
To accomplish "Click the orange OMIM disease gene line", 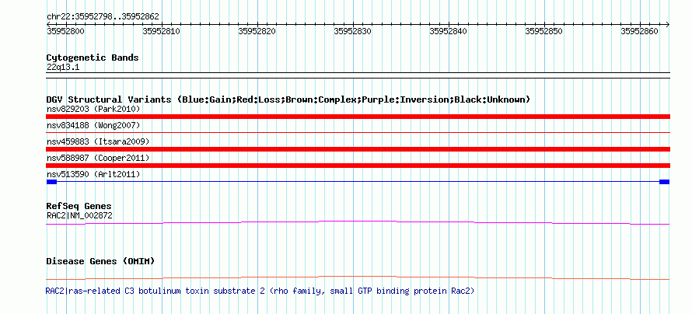I will 358,277.
